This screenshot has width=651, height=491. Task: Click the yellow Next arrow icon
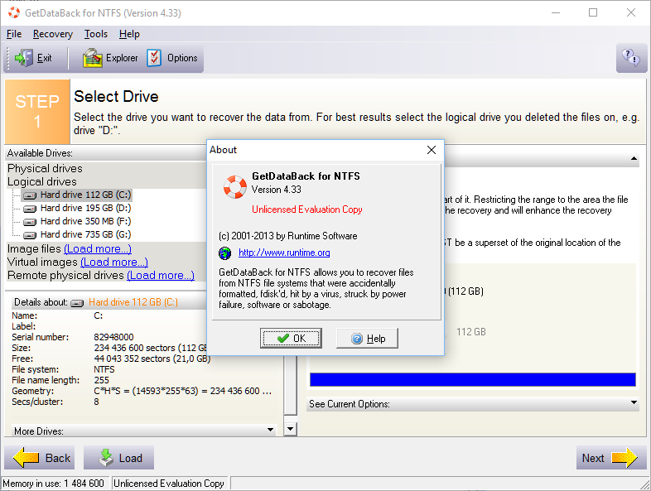tap(624, 458)
